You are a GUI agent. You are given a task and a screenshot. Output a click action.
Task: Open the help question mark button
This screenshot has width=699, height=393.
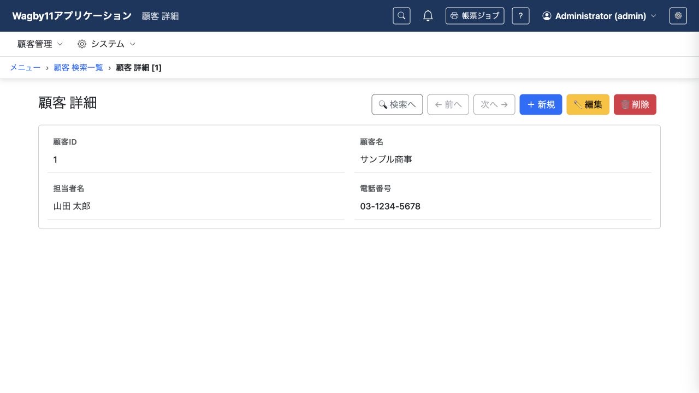pos(520,16)
